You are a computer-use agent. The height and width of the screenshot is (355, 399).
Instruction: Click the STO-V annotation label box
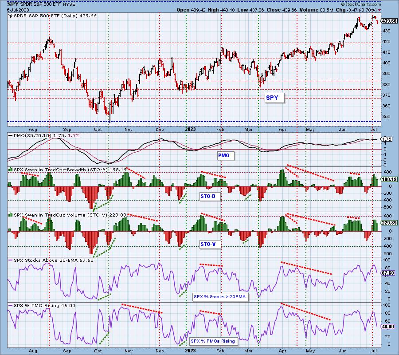tap(210, 244)
